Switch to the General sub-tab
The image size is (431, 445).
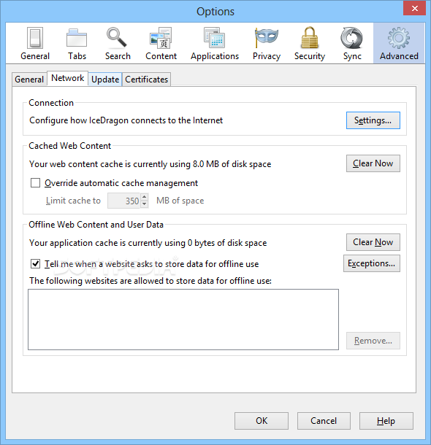pyautogui.click(x=29, y=80)
